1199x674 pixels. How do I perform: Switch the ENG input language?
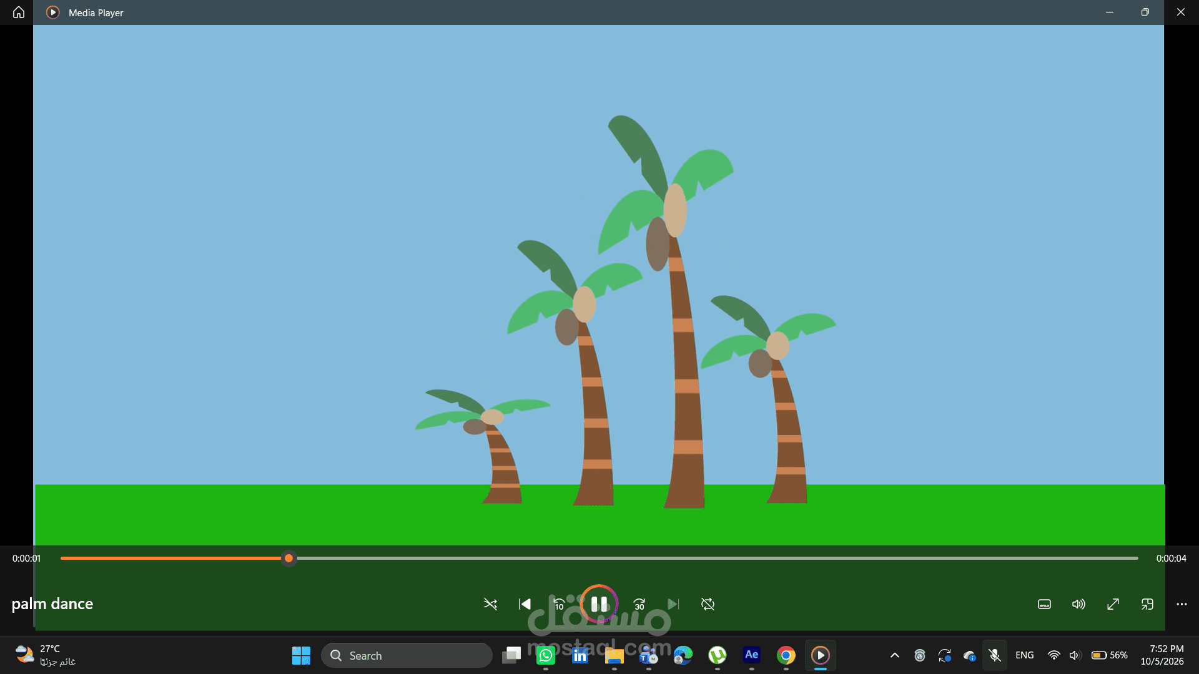(1025, 655)
